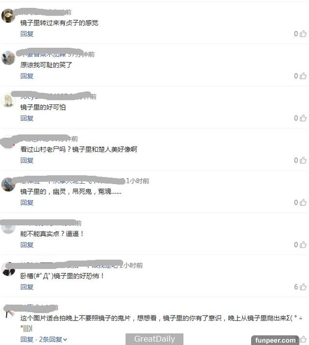309x345 pixels.
Task: Like the comment about 贞子的感觉
Action: click(303, 34)
